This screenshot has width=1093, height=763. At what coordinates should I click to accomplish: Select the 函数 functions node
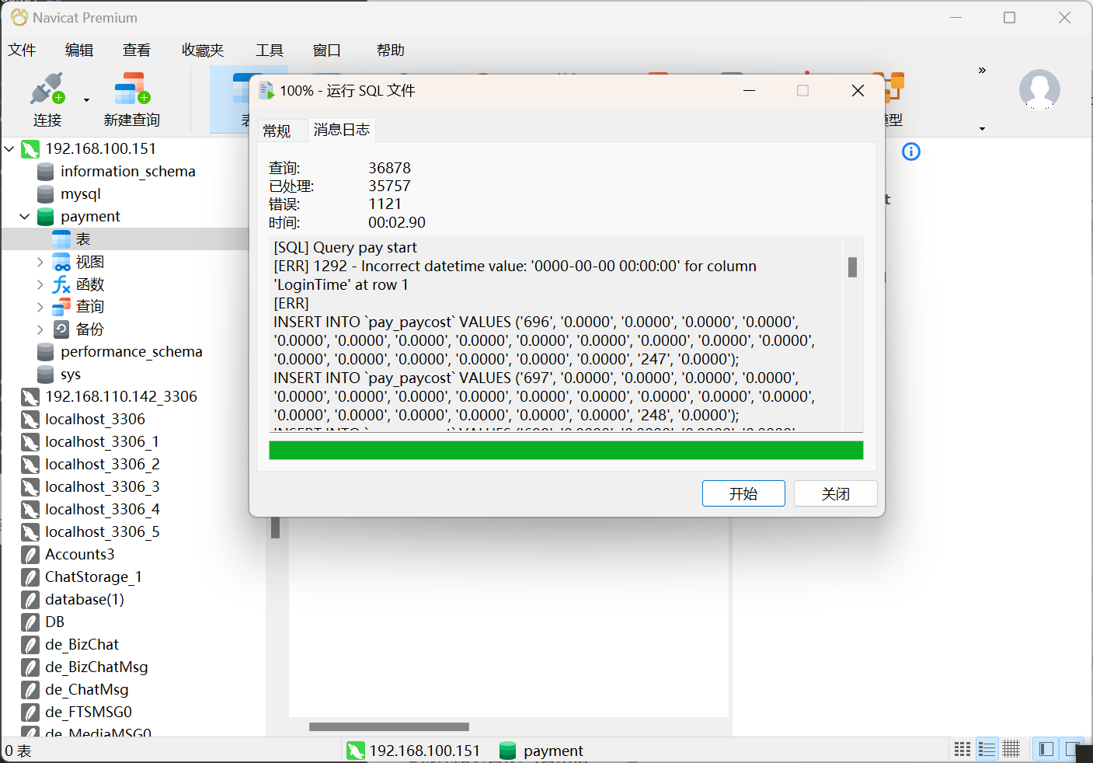(89, 284)
